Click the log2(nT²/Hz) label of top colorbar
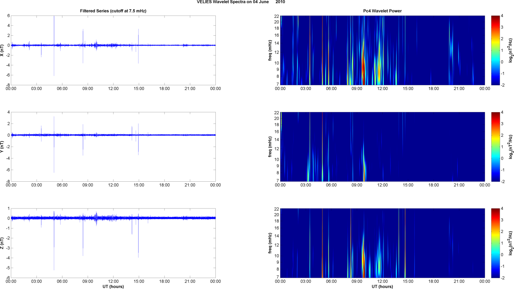Screen dimensions: 514x289 tap(511, 50)
